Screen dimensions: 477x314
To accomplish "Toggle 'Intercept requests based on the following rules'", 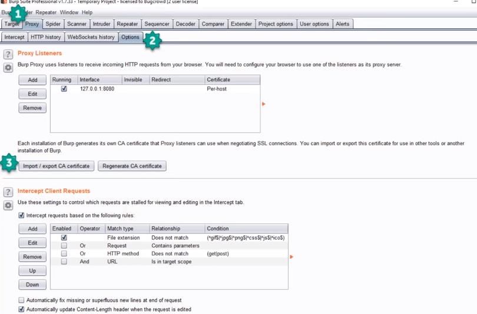I will click(x=21, y=215).
